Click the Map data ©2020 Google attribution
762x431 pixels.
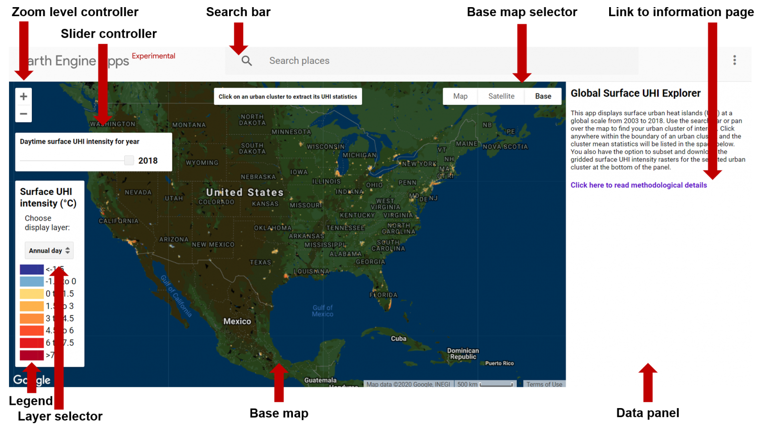[x=408, y=384]
